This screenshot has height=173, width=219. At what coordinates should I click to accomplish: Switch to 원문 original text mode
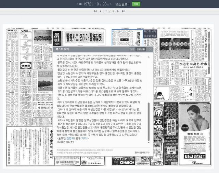coord(132,49)
